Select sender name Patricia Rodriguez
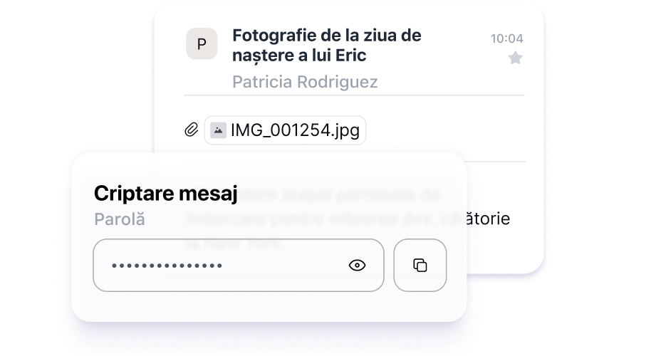661x356 pixels. coord(305,82)
